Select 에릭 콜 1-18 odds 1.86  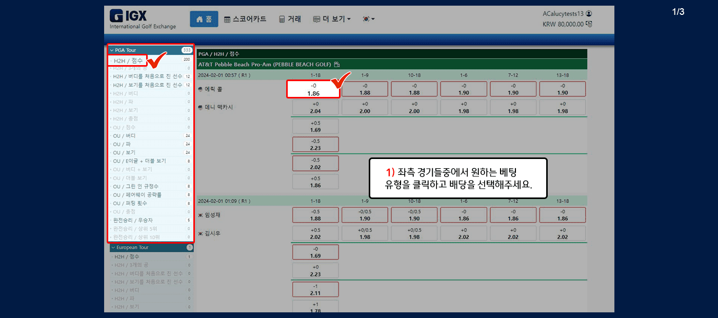313,89
